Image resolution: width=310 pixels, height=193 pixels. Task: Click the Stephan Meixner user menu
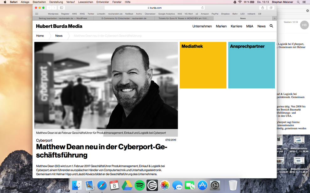tap(282, 2)
